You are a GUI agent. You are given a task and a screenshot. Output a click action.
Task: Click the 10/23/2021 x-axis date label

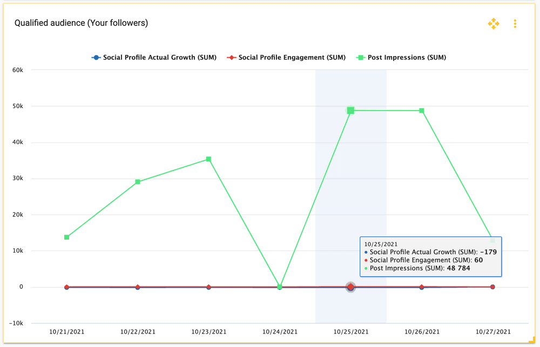[x=208, y=332]
